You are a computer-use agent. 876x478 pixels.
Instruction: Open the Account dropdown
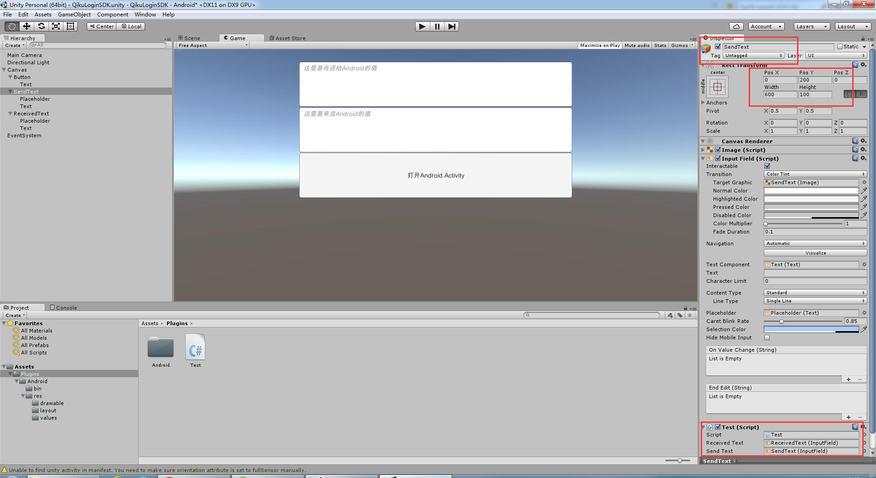point(766,26)
